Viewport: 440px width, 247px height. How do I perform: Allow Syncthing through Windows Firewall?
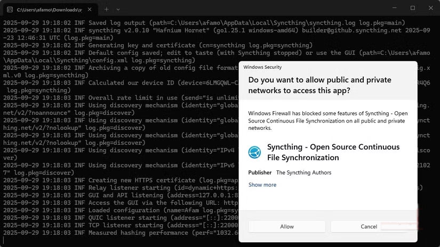point(287,226)
